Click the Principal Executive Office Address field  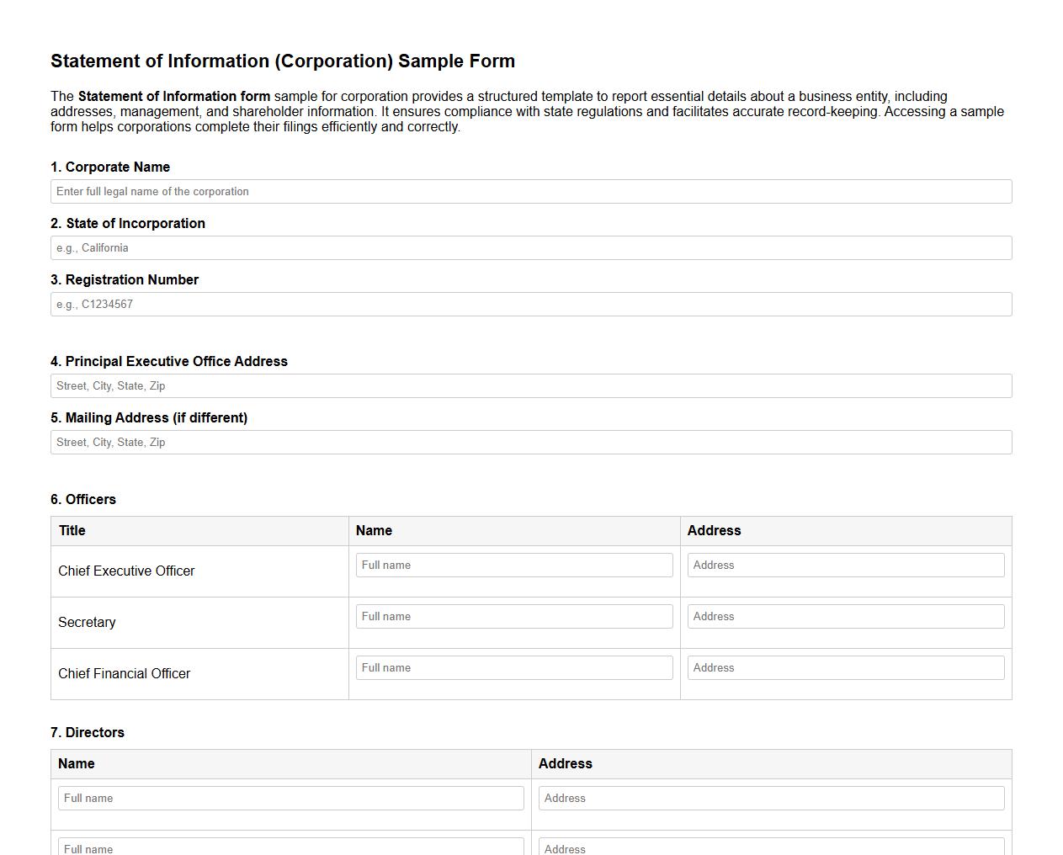click(x=531, y=385)
